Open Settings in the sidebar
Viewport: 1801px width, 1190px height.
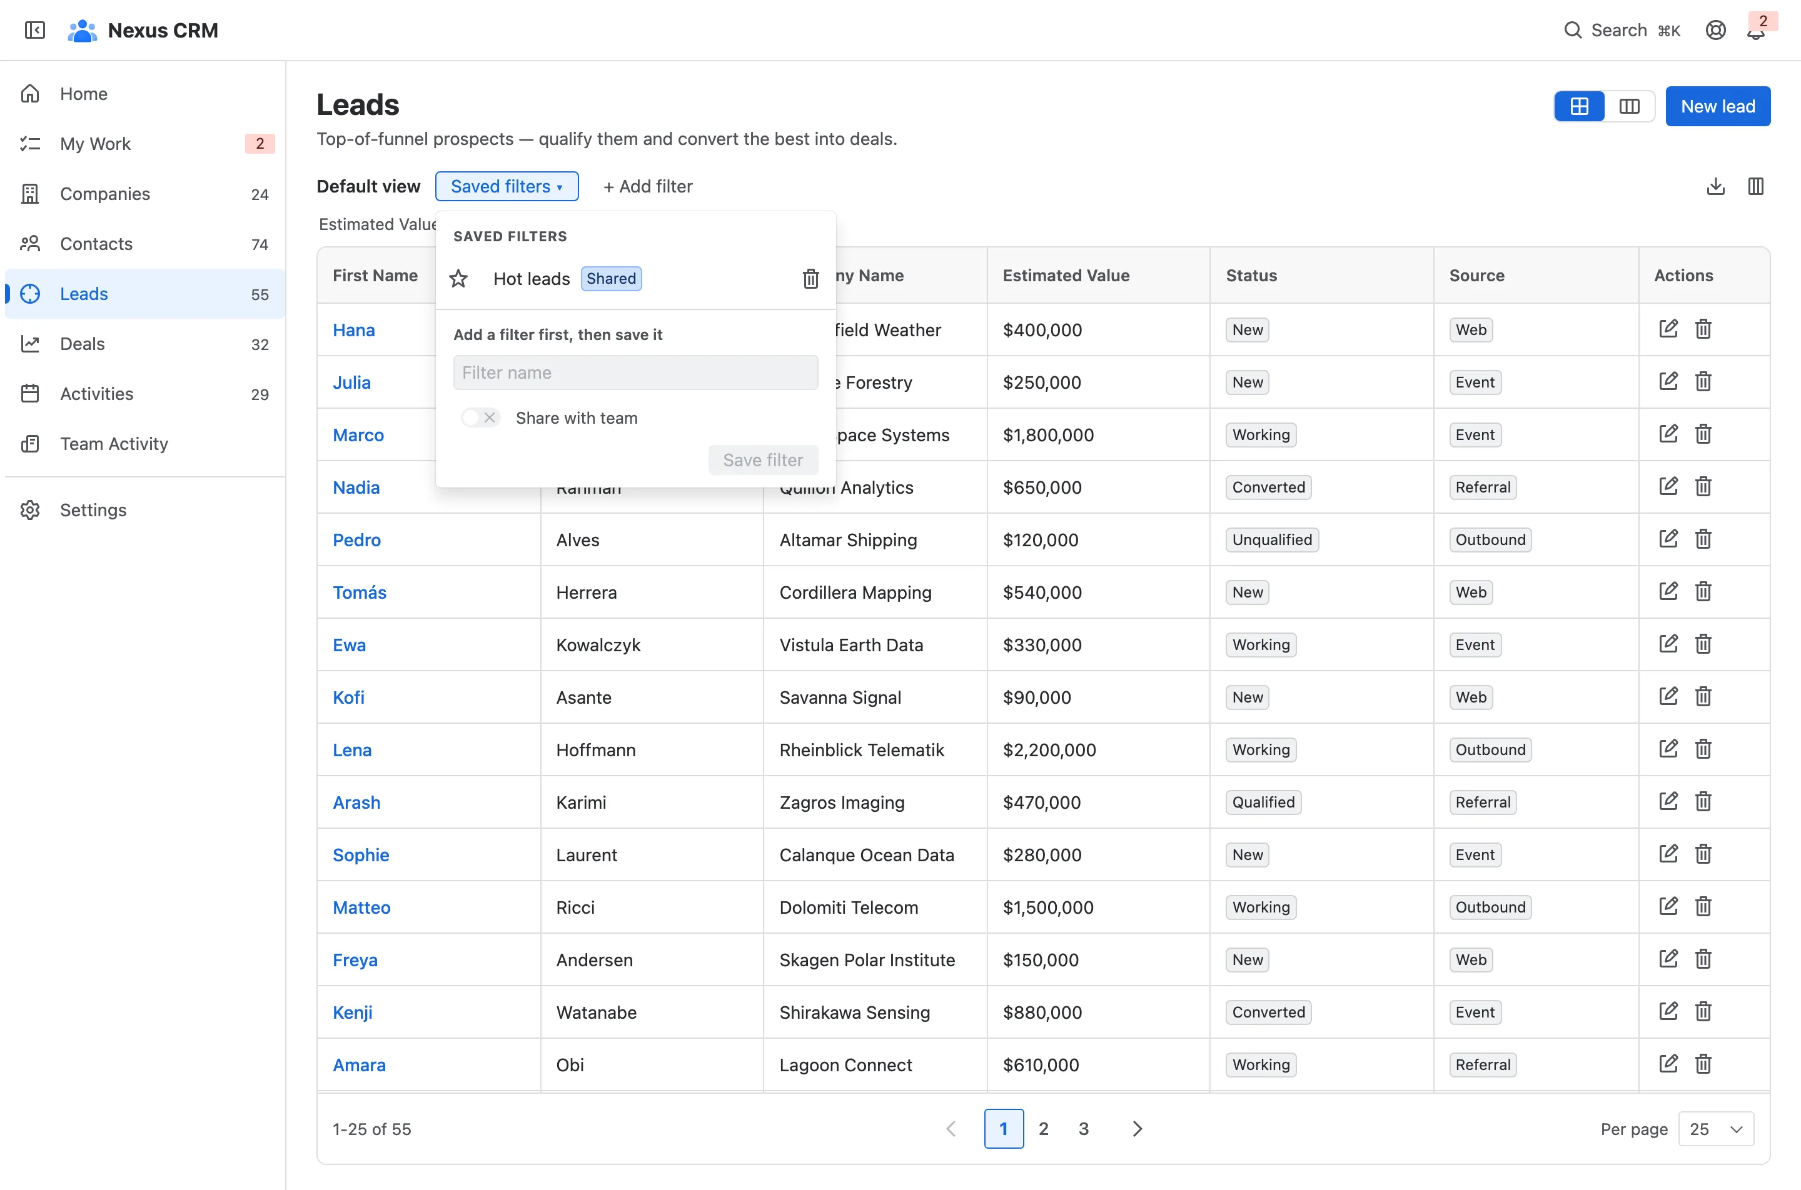pyautogui.click(x=144, y=510)
